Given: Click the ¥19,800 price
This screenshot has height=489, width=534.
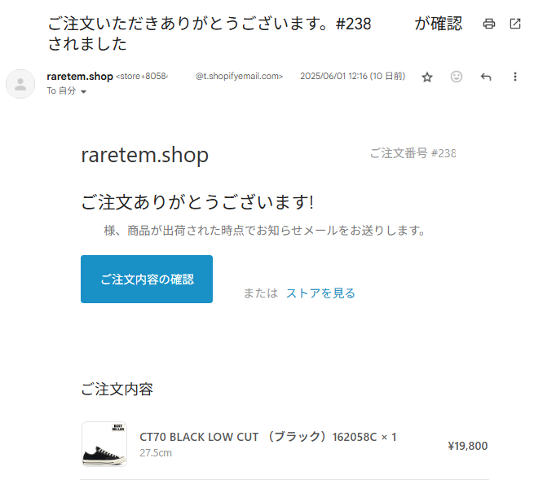Looking at the screenshot, I should click(468, 446).
